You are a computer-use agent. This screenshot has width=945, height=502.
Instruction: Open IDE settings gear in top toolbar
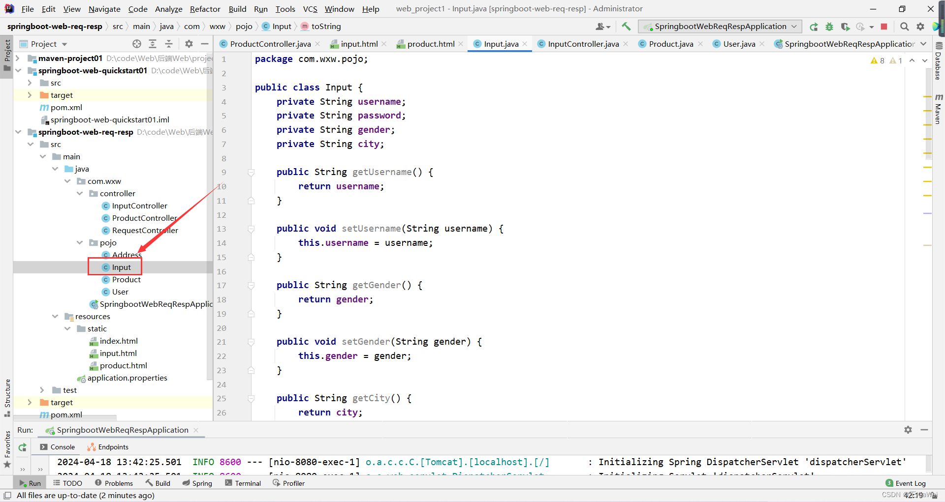tap(920, 27)
